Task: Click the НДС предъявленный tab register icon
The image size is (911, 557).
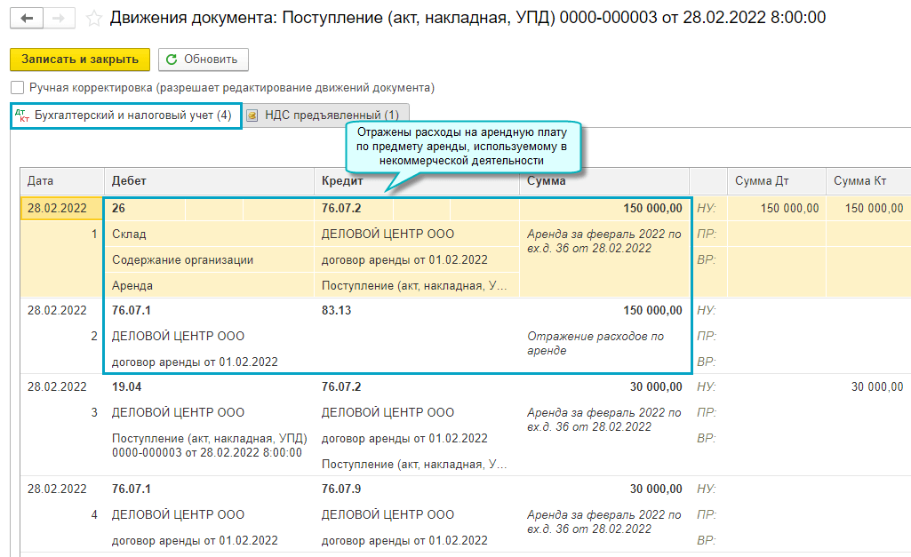Action: pos(252,115)
